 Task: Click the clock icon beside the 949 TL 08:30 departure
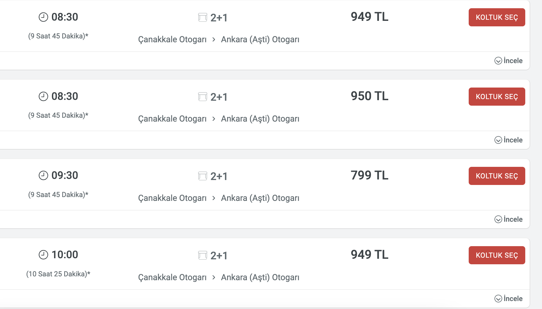tap(43, 17)
